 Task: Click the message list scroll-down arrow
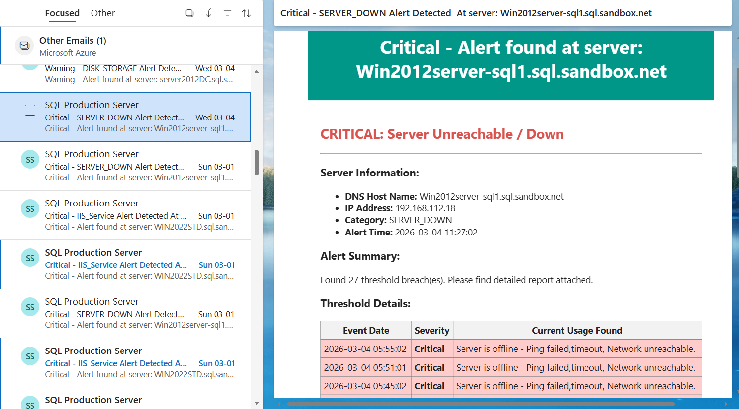(x=256, y=403)
